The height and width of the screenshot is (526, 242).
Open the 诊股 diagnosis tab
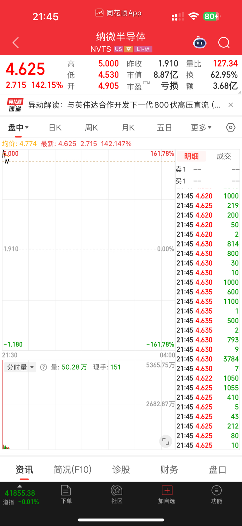[121, 469]
